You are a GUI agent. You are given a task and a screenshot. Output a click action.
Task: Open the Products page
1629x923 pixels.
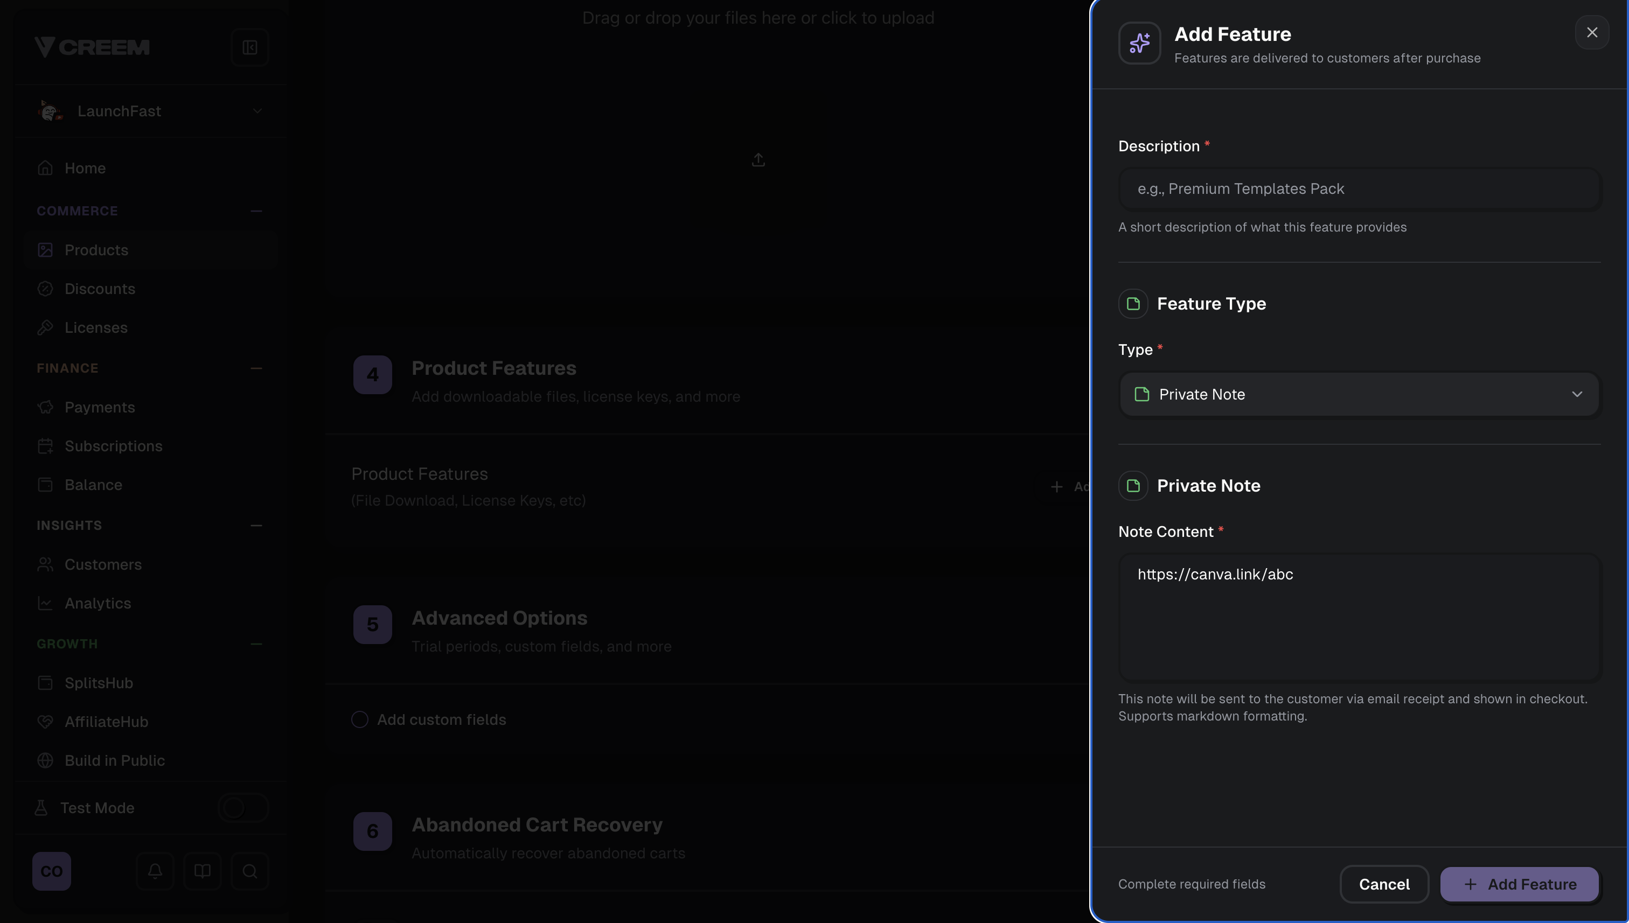[150, 250]
